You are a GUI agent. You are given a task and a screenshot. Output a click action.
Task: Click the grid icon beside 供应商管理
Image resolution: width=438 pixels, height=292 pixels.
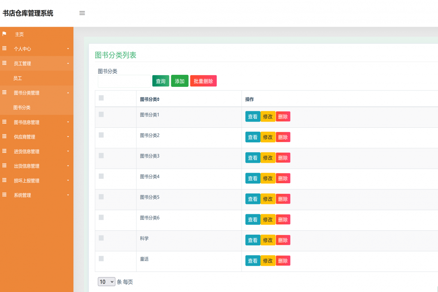click(5, 137)
